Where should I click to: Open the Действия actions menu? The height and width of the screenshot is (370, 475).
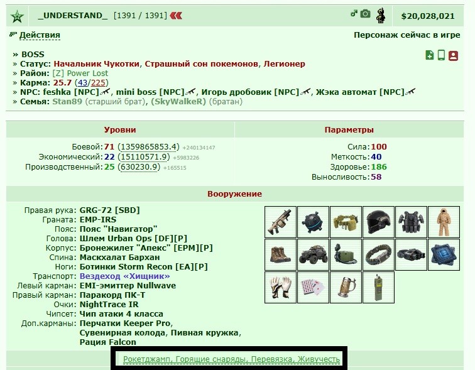(40, 35)
